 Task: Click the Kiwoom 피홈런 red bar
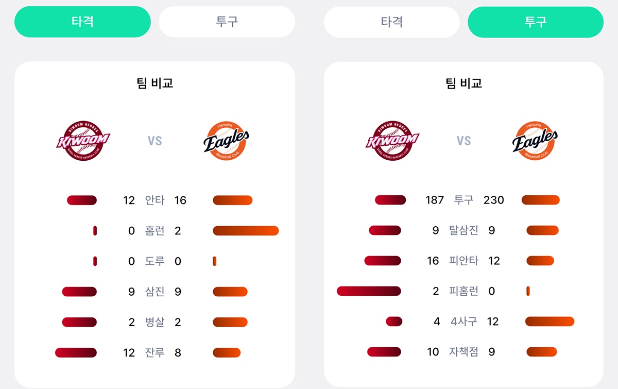coord(369,291)
